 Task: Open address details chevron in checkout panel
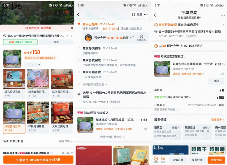point(72,36)
